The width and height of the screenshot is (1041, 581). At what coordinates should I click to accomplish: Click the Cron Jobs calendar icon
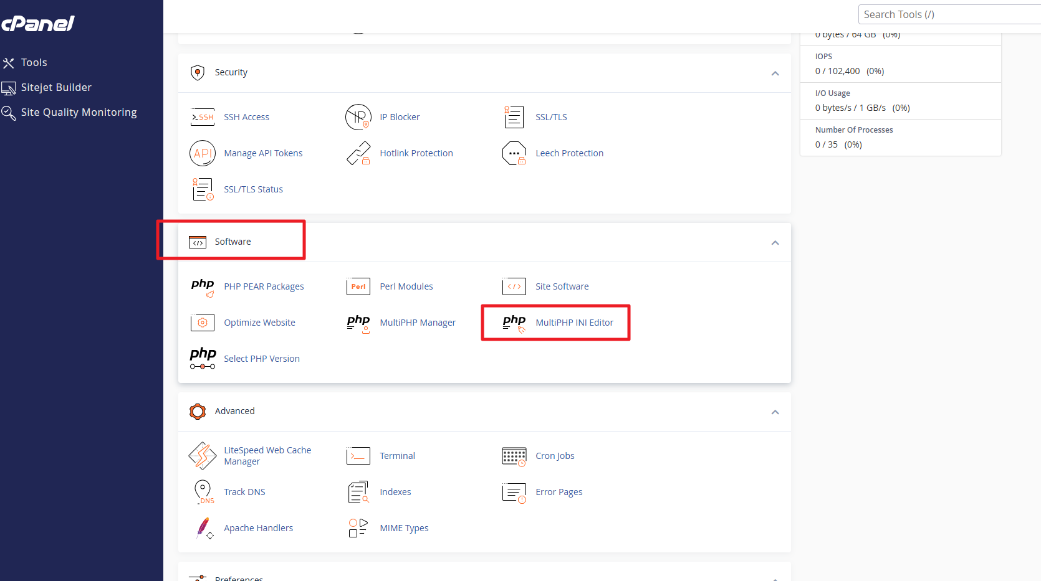pos(514,456)
